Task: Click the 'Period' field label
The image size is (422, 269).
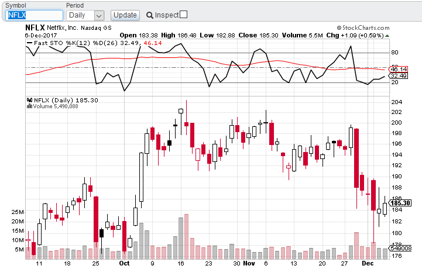Action: tap(75, 5)
